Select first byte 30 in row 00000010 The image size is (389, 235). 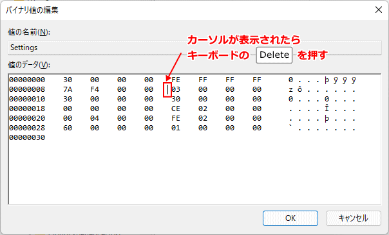point(68,99)
